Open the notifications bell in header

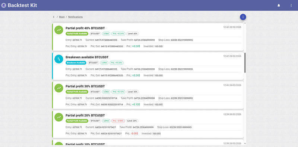click(279, 6)
